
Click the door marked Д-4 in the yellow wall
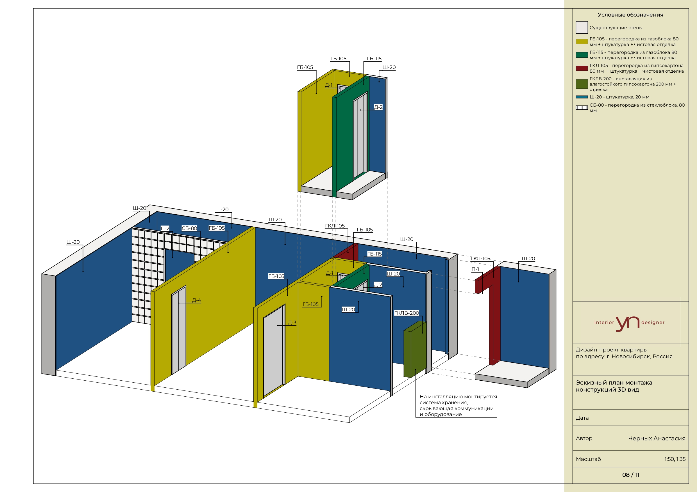click(x=179, y=330)
